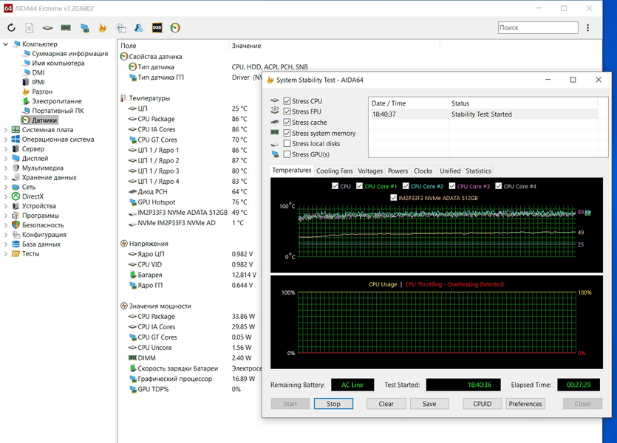The width and height of the screenshot is (617, 443).
Task: Expand the Хранение данных tree node
Action: pyautogui.click(x=5, y=177)
